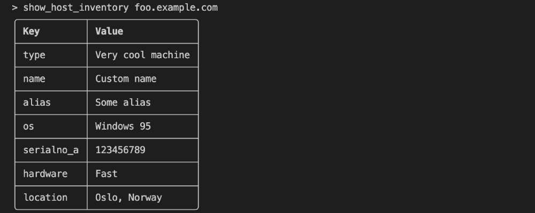Select the Oslo, Norway value
Image resolution: width=535 pixels, height=213 pixels.
point(128,198)
